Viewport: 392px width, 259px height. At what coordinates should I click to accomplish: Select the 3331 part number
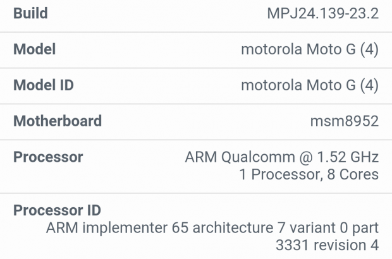[292, 245]
